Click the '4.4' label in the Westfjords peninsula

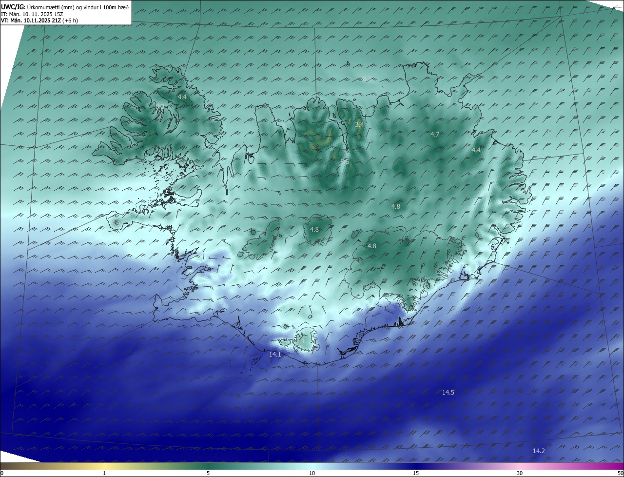pyautogui.click(x=182, y=97)
